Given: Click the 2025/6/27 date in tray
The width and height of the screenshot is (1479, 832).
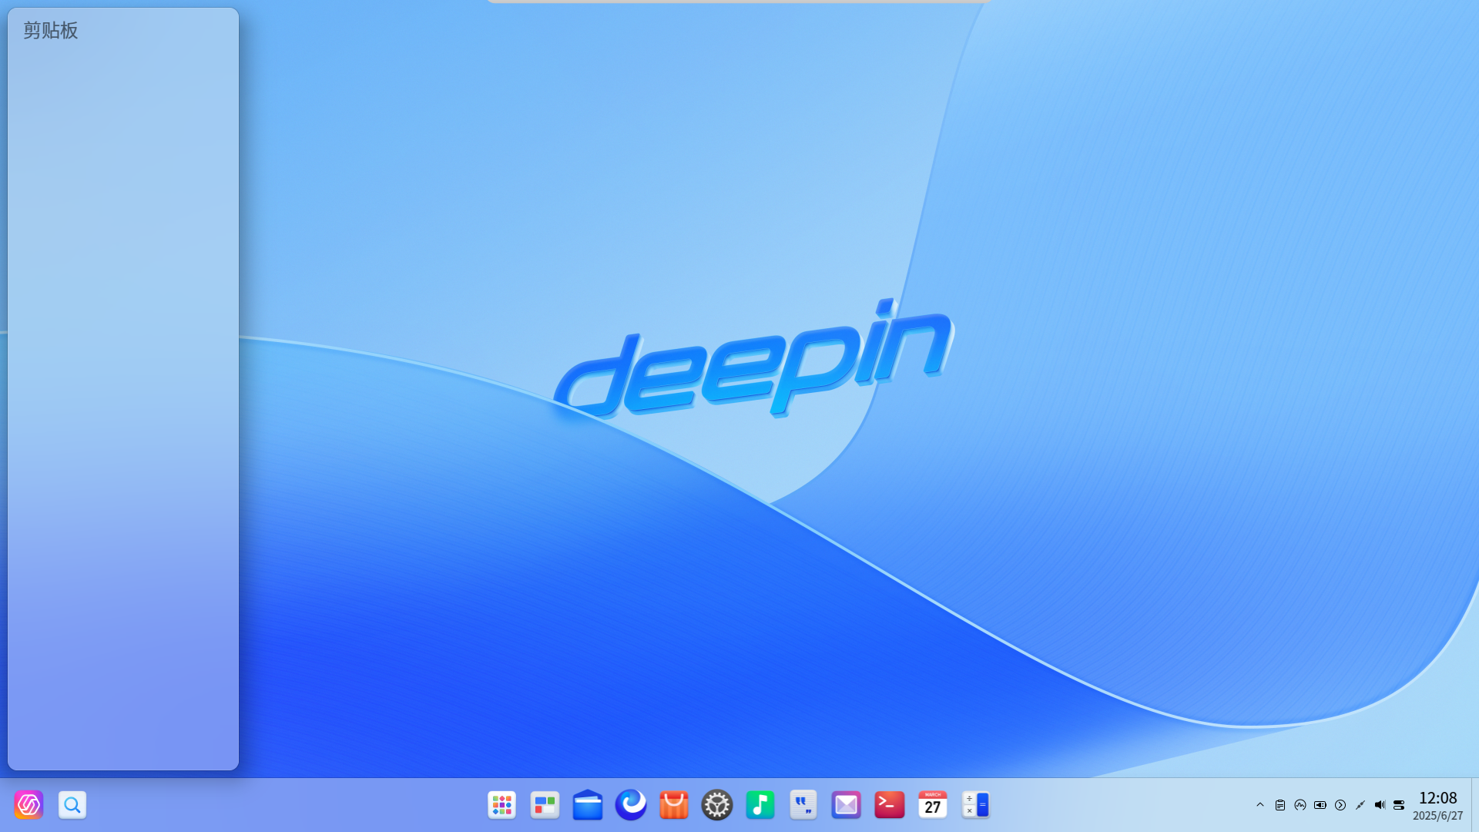Looking at the screenshot, I should pos(1438,816).
